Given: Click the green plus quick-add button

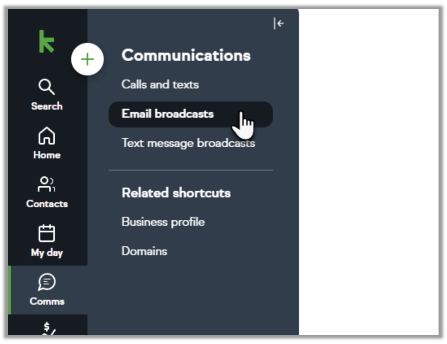Looking at the screenshot, I should point(87,59).
